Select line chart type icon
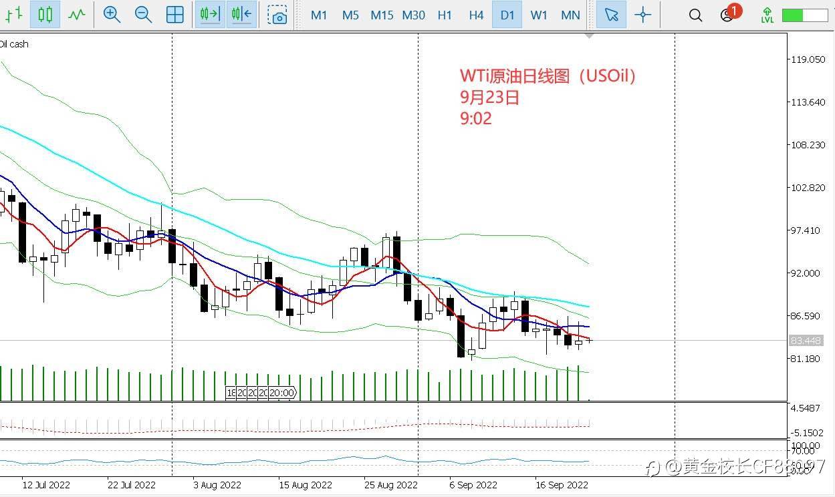 [x=77, y=14]
